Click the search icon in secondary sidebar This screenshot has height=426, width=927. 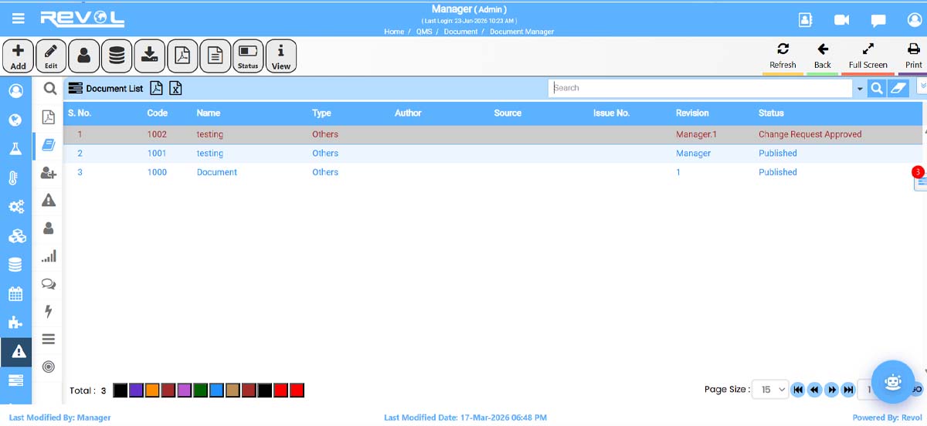[49, 89]
